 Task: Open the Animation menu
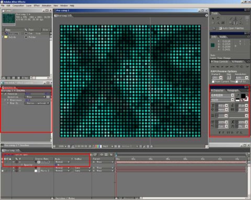click(x=47, y=6)
